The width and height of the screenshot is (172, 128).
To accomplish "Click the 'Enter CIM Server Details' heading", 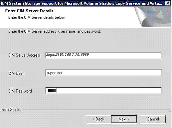I will coord(29,11).
